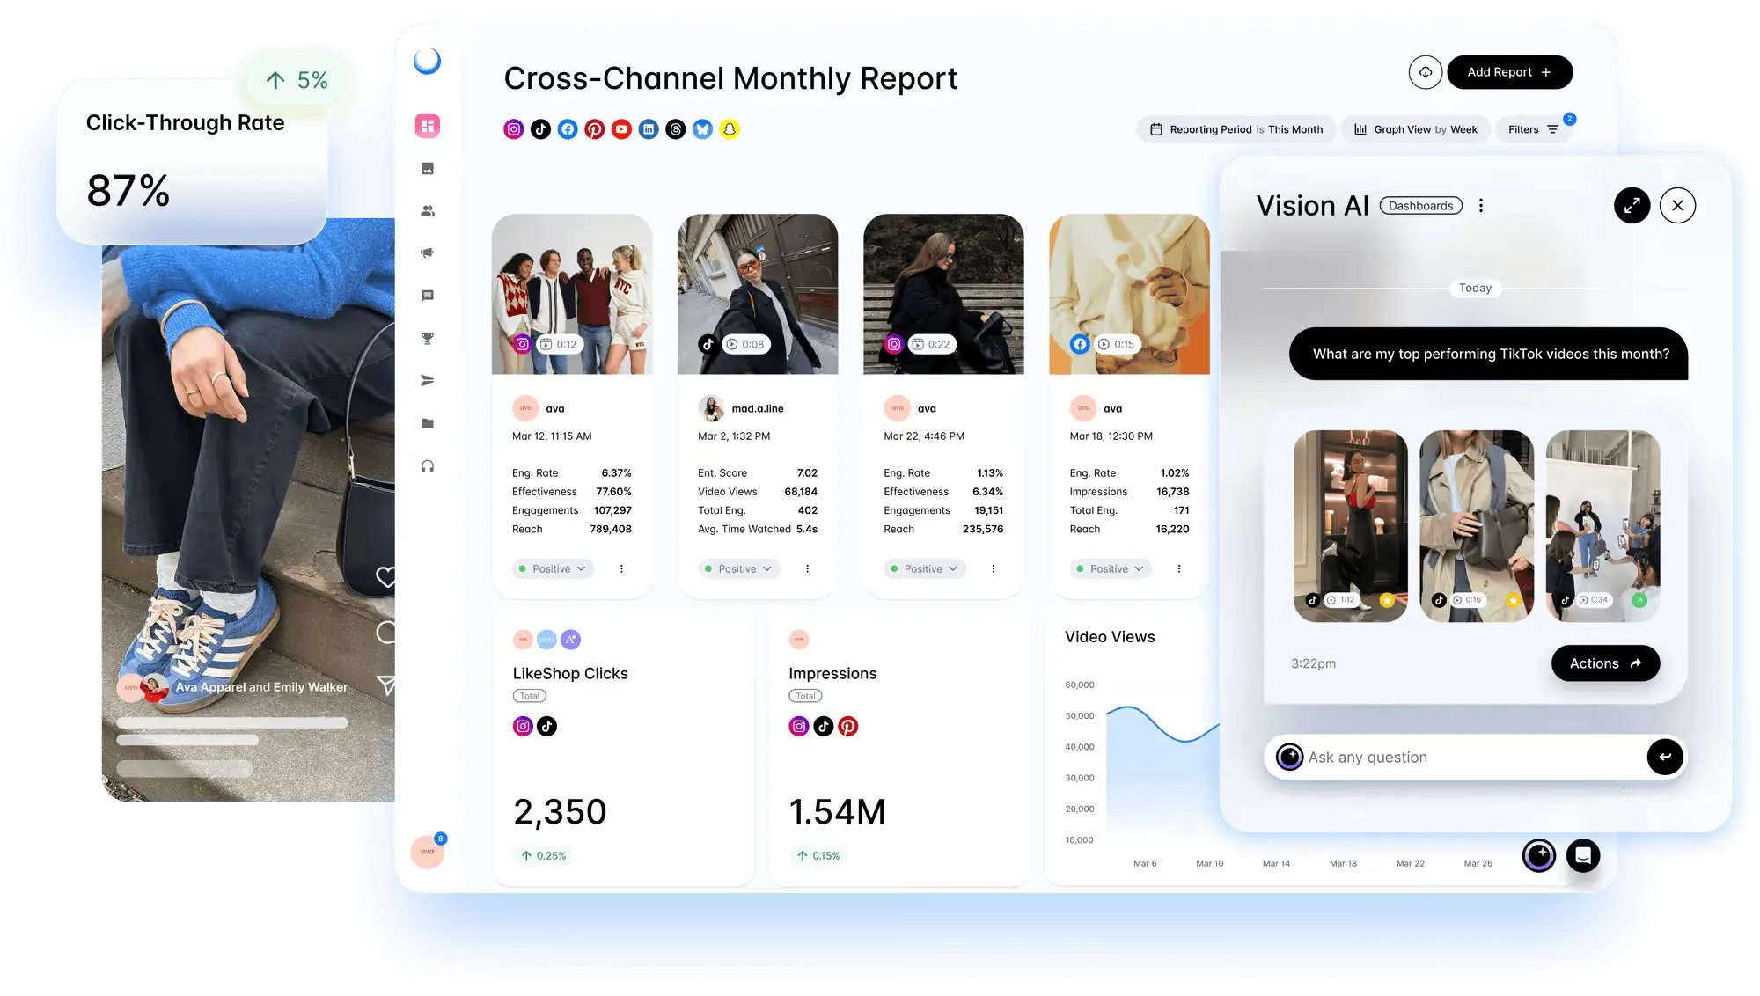Open the 1:12 TikTok video in Vision AI
Screen dimensions: 1760x996
pos(1350,526)
